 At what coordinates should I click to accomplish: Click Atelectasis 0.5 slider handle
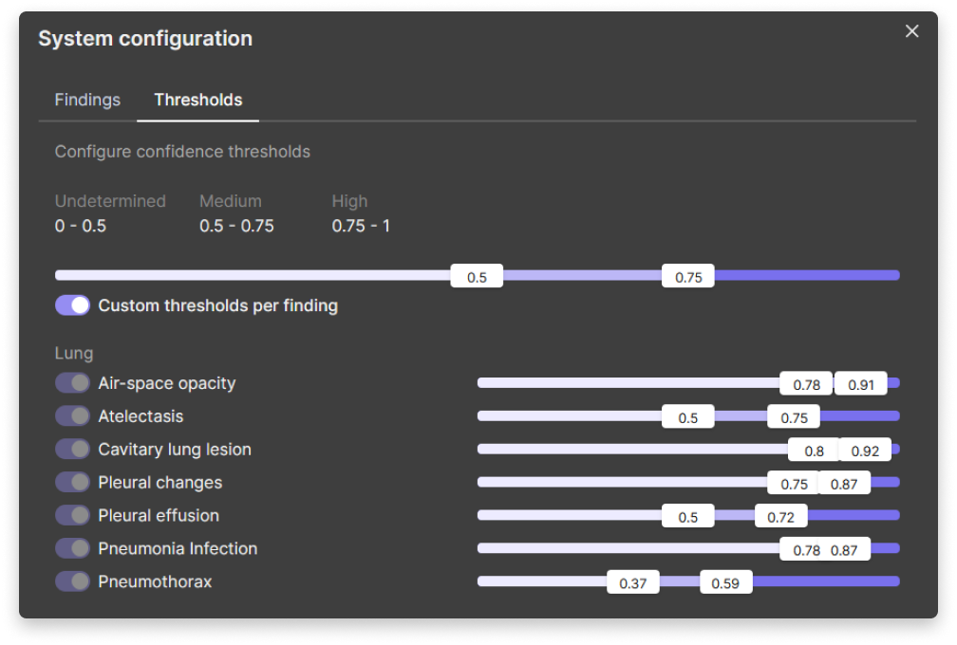(x=688, y=417)
